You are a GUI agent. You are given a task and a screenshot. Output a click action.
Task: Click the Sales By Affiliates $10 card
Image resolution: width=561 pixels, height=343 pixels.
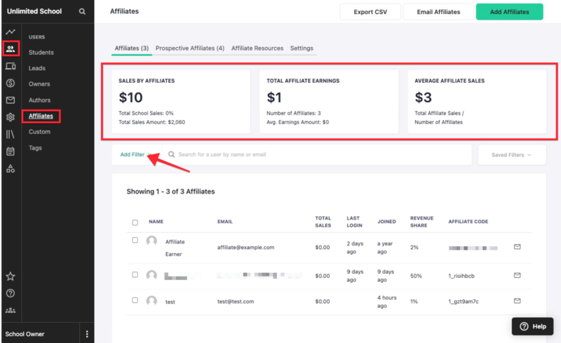tap(181, 102)
